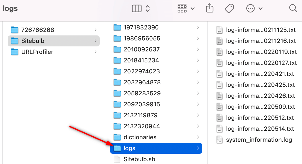Click the highlighted logs folder icon
Viewport: 302px width, 164px height.
pyautogui.click(x=117, y=148)
